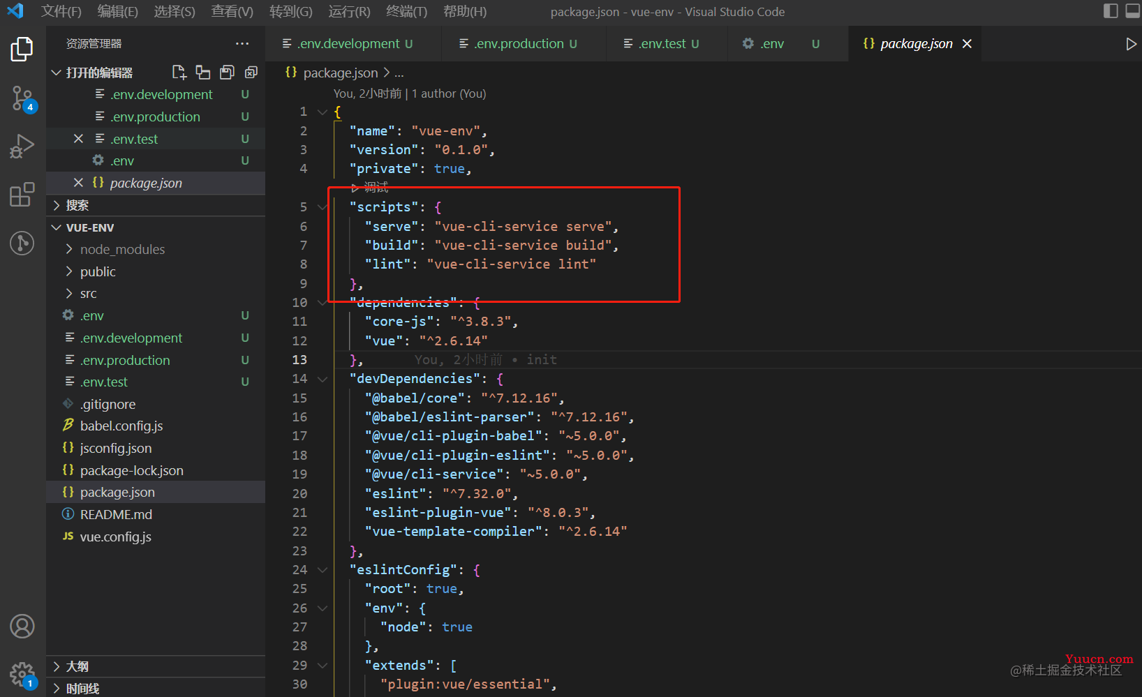Open babel.config.js file

(156, 426)
